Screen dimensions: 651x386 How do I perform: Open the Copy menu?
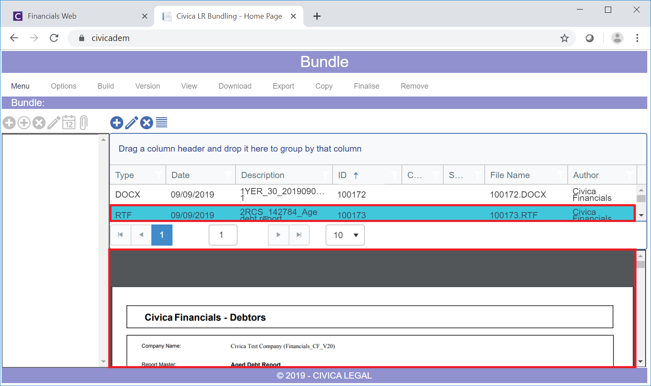click(324, 86)
